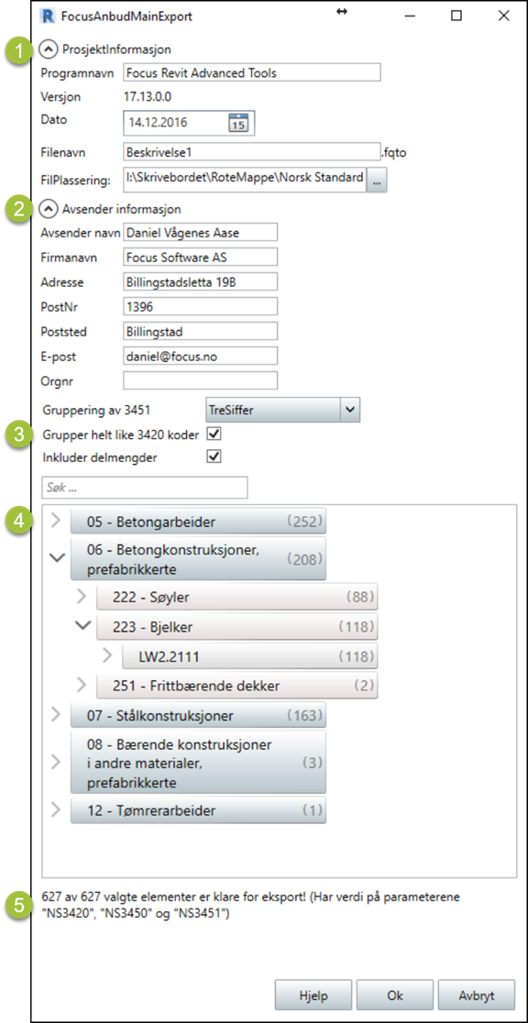Collapse the Avsender informasjon section
This screenshot has height=1023, width=528.
point(49,209)
